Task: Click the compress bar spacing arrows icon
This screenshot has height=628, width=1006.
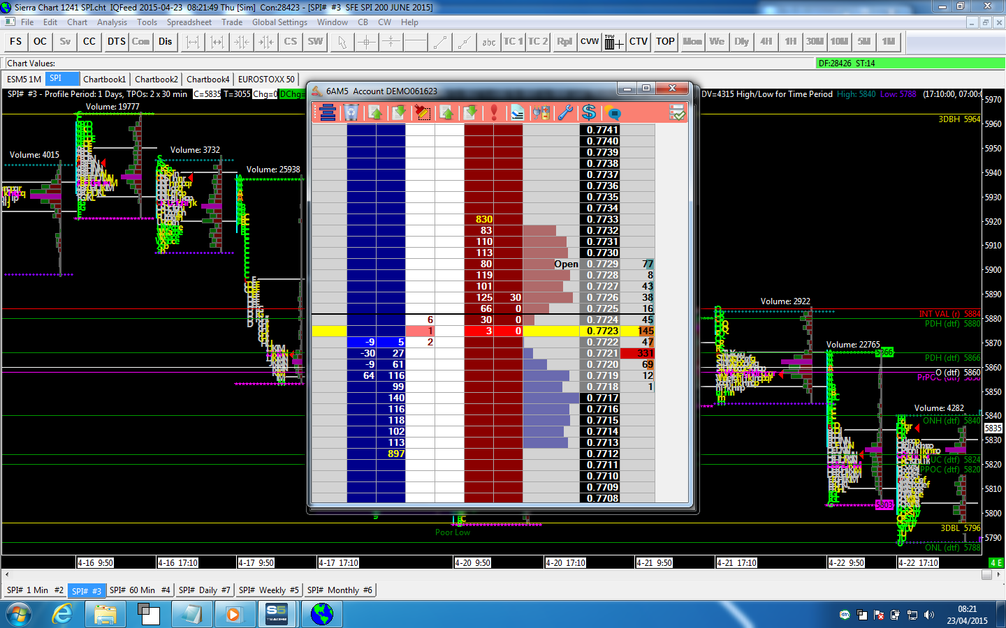Action: tap(242, 42)
